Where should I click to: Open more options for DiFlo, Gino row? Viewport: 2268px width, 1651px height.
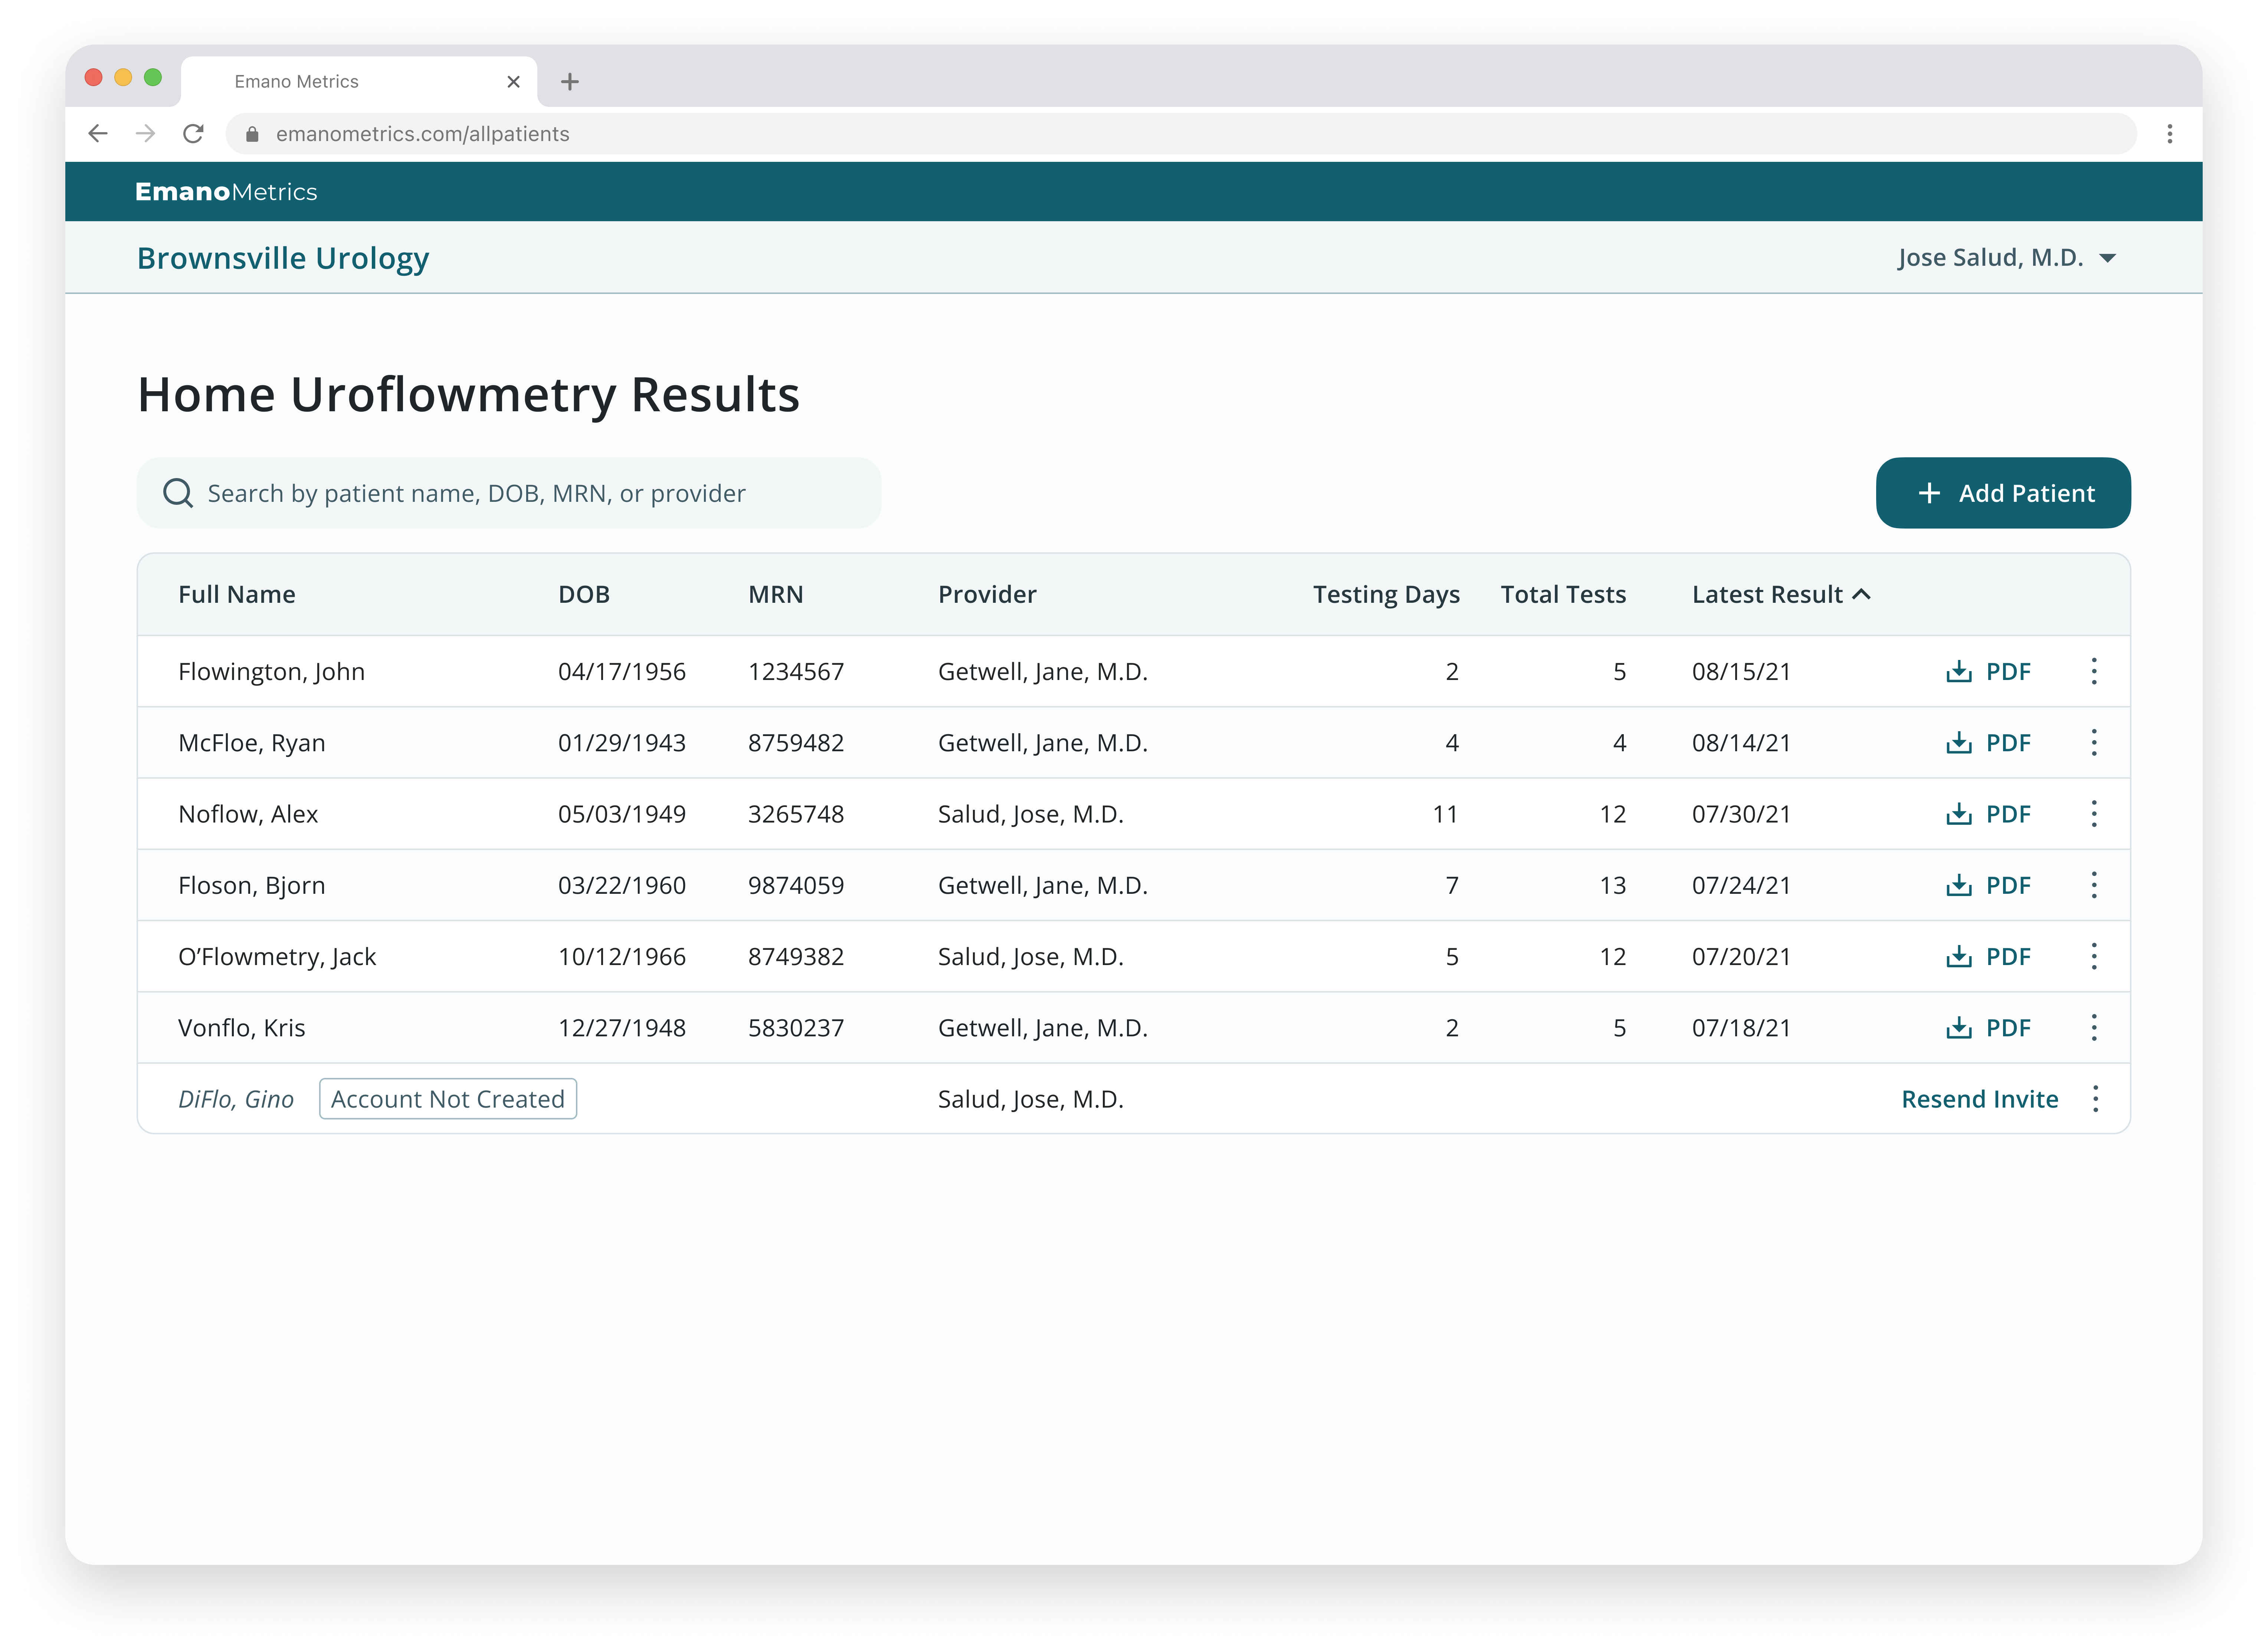pyautogui.click(x=2095, y=1099)
